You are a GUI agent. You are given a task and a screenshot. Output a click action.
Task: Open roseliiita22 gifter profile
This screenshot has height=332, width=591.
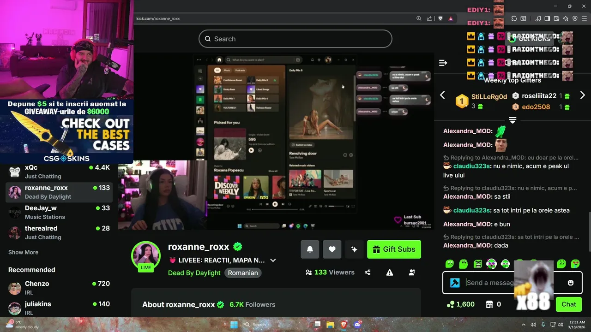tap(539, 96)
